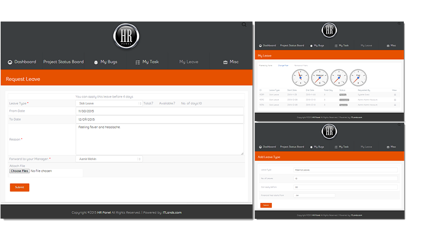Screen dimensions: 421x237
Task: Click the To Date field with 12/09/2015
Action: pos(160,119)
